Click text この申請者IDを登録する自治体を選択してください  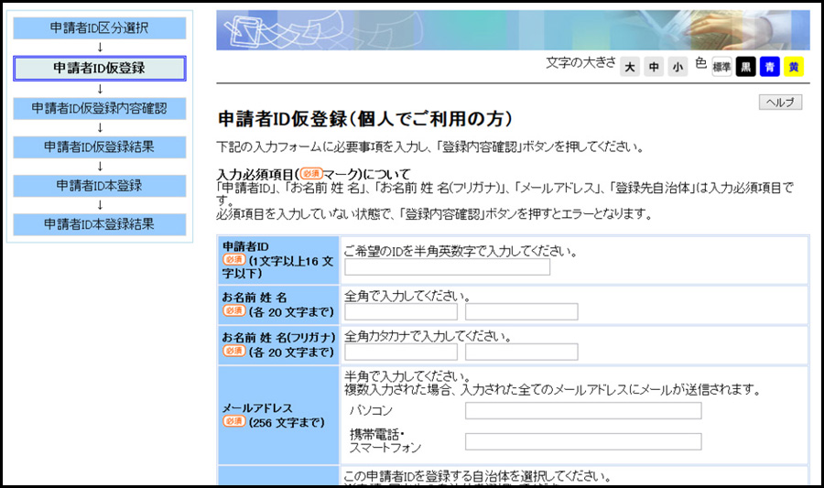click(477, 476)
